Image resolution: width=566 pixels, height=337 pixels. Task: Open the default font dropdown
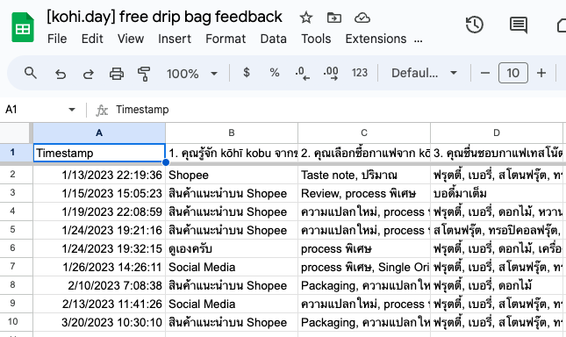click(x=424, y=73)
